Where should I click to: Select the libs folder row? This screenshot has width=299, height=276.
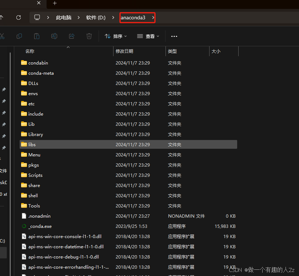pos(128,144)
